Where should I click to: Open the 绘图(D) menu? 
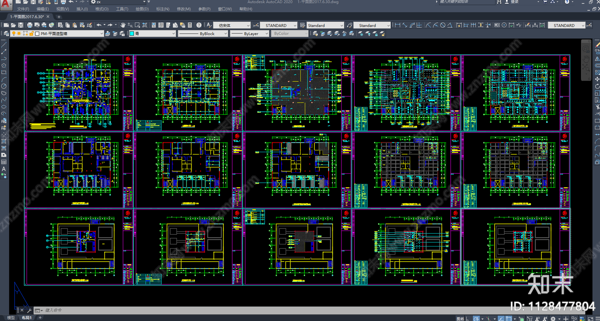click(142, 9)
